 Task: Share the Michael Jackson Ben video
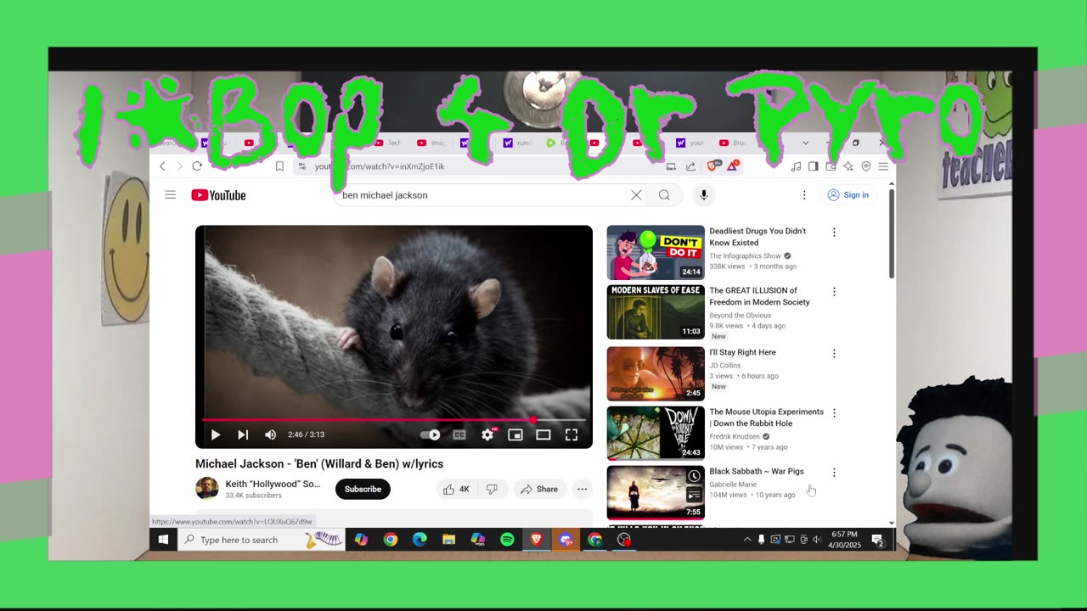[x=539, y=489]
